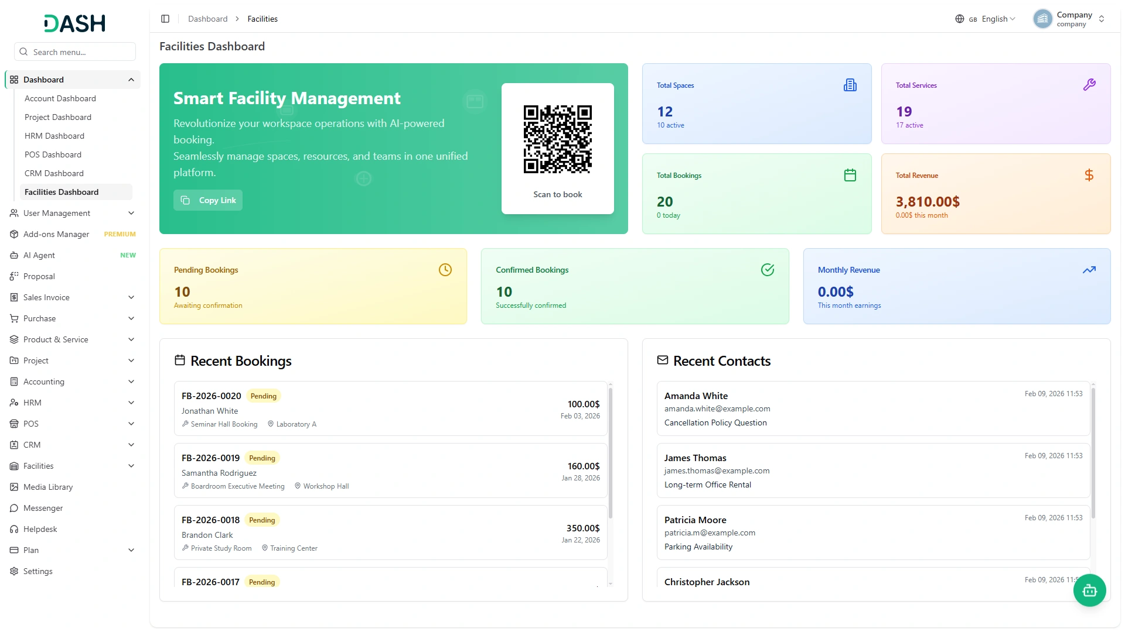1125x632 pixels.
Task: Click the Total Services wrench icon
Action: point(1089,85)
